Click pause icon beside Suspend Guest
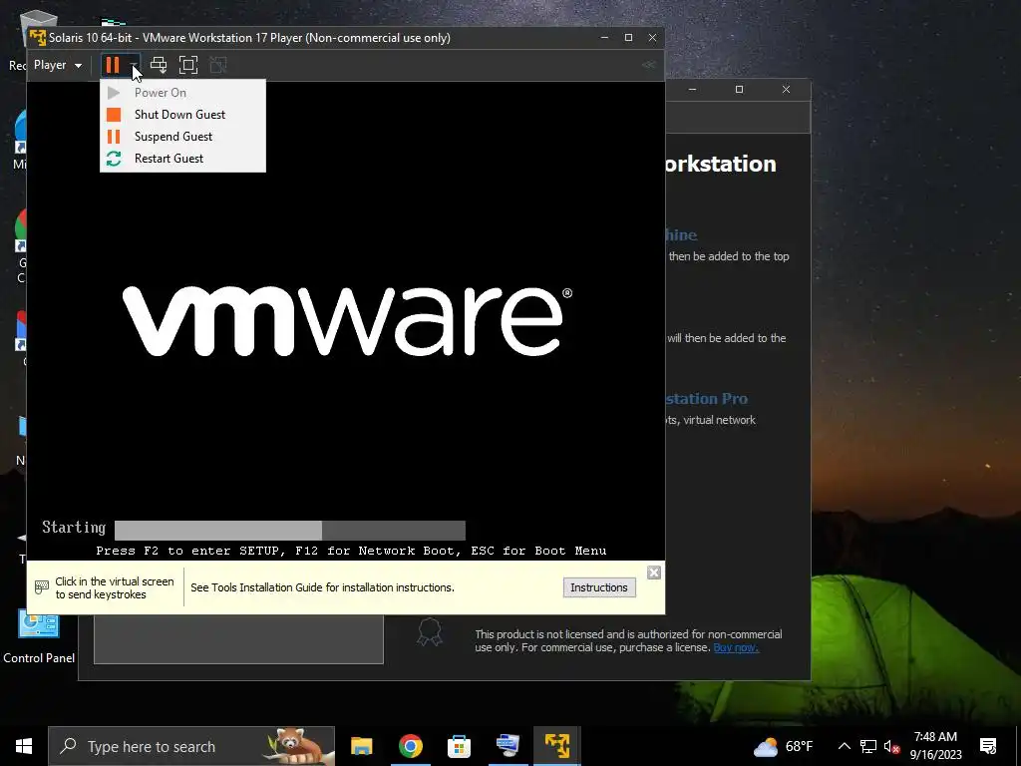 tap(114, 137)
